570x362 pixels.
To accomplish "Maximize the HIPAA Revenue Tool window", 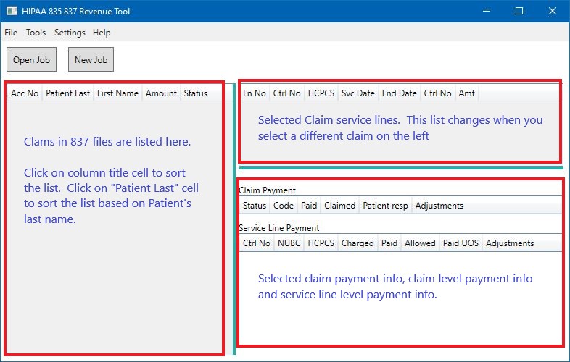I will [519, 11].
